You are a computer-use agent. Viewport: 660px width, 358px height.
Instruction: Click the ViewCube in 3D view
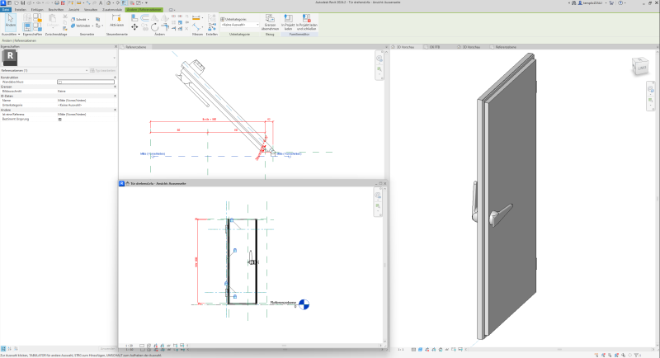point(641,67)
